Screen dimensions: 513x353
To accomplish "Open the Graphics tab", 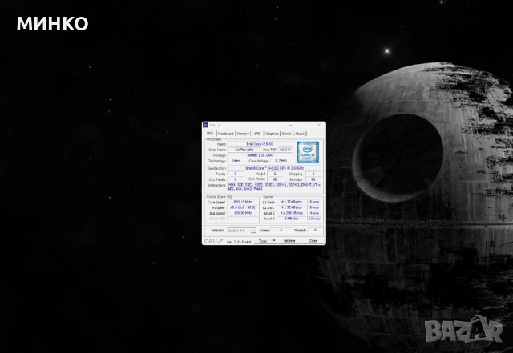I will (x=272, y=134).
